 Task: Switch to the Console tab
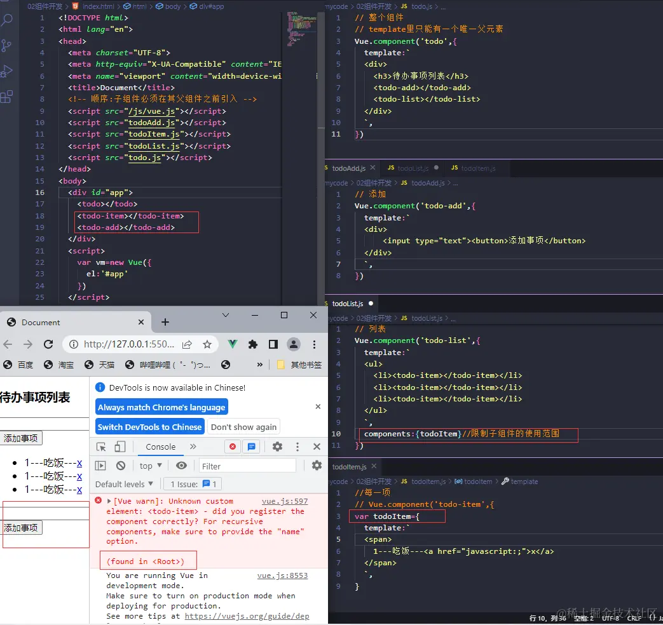pyautogui.click(x=161, y=447)
